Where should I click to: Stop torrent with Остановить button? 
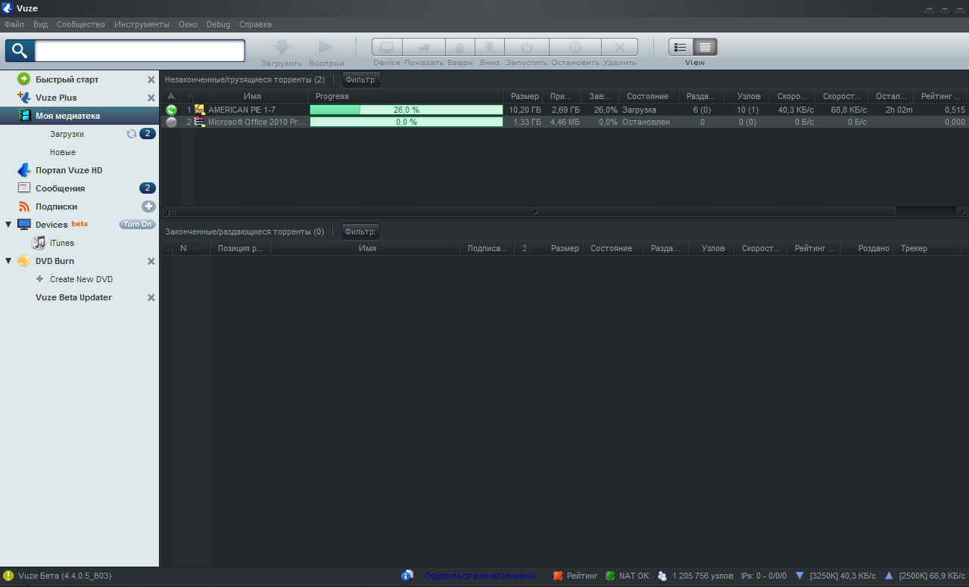pos(575,47)
